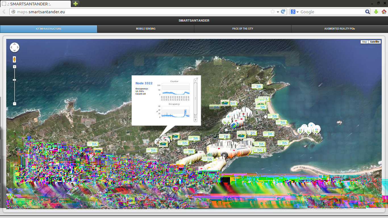Open a new browser tab with plus button
This screenshot has height=218, width=388.
coord(76,4)
